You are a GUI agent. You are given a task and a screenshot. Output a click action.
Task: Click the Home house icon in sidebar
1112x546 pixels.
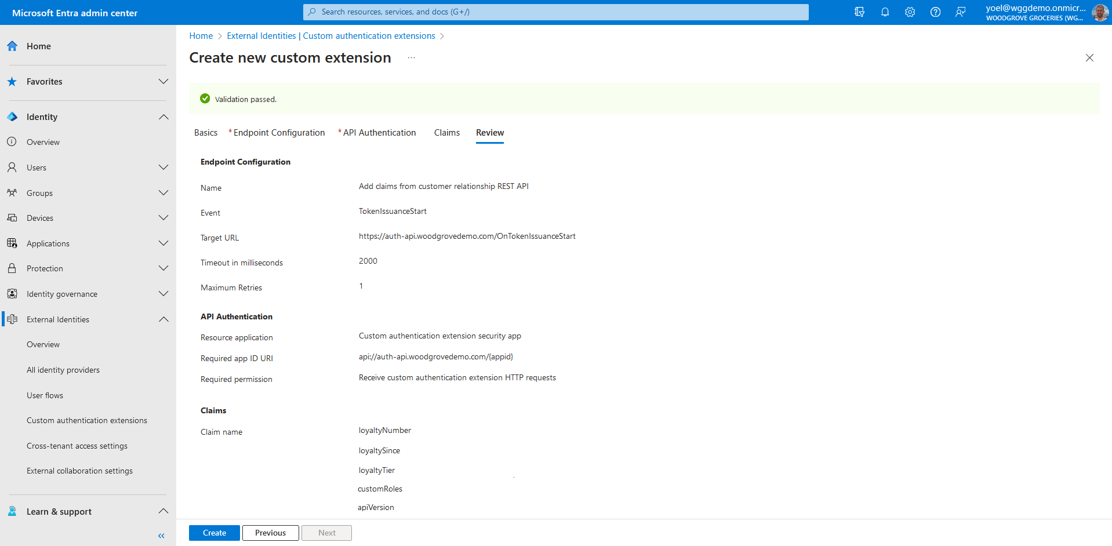coord(12,46)
